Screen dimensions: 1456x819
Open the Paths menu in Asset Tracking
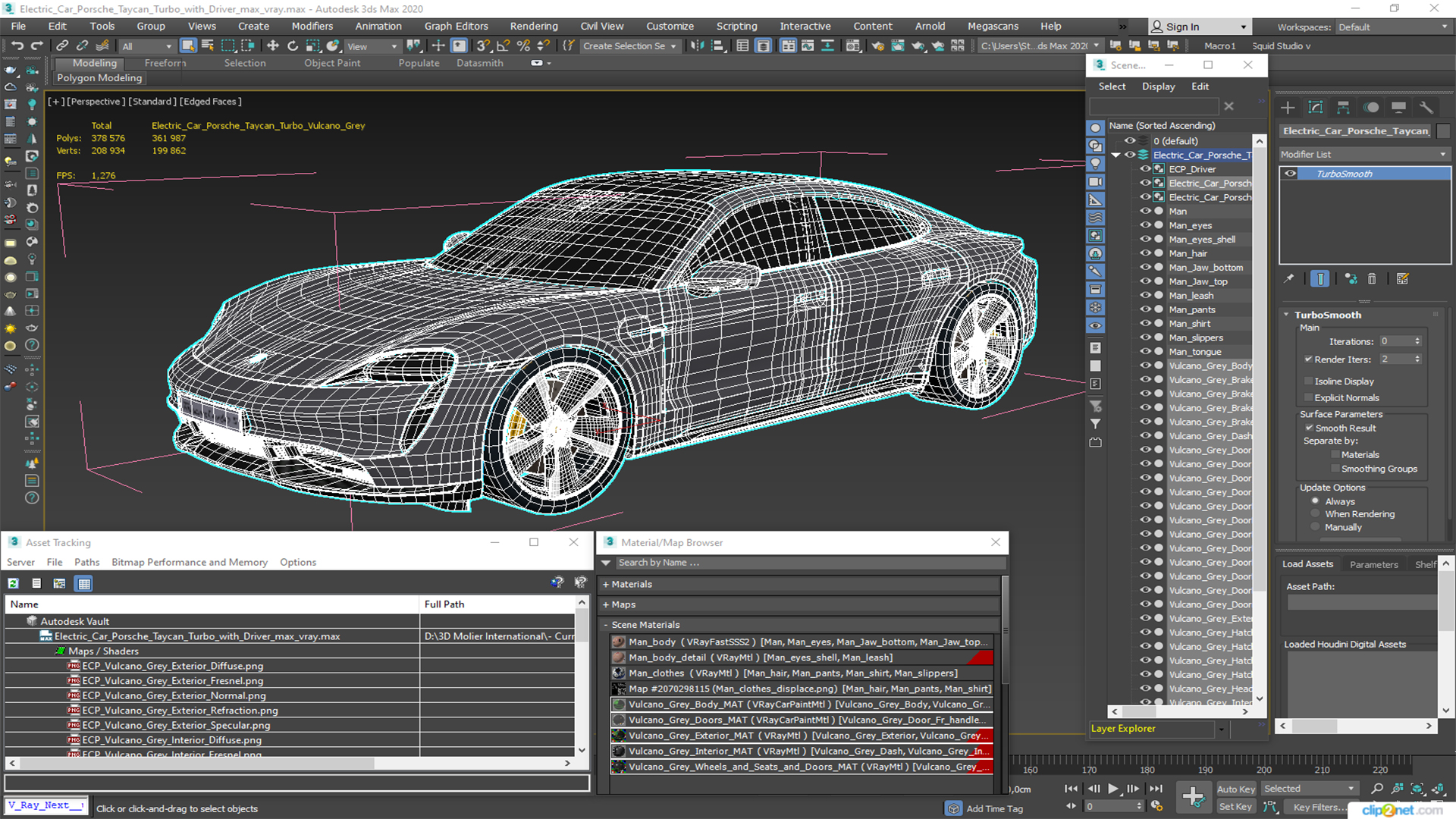[x=86, y=562]
